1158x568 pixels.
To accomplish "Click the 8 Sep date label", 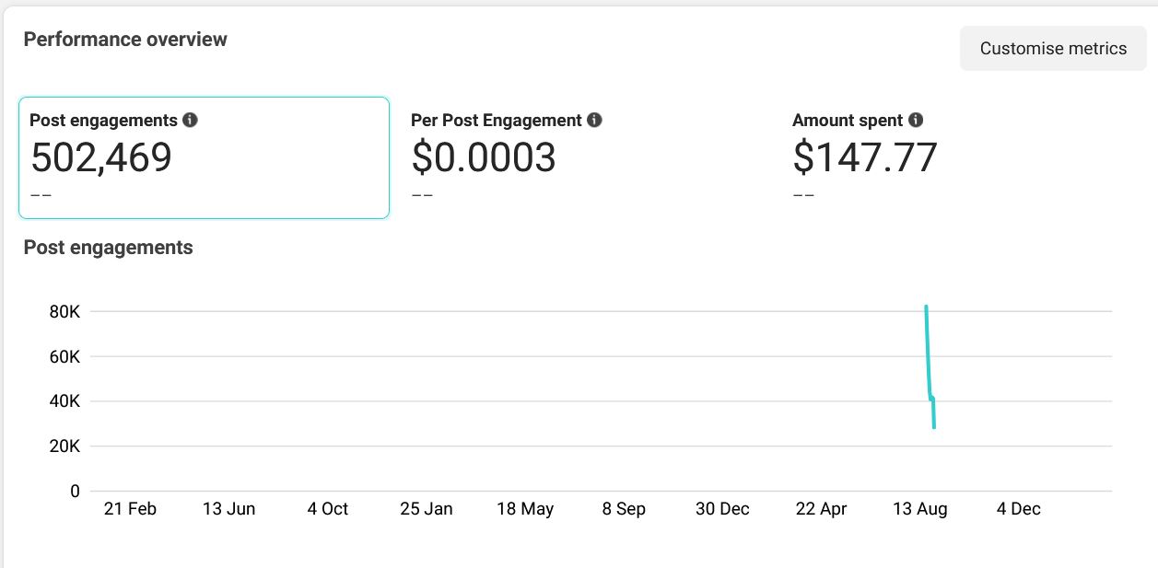I will 624,509.
